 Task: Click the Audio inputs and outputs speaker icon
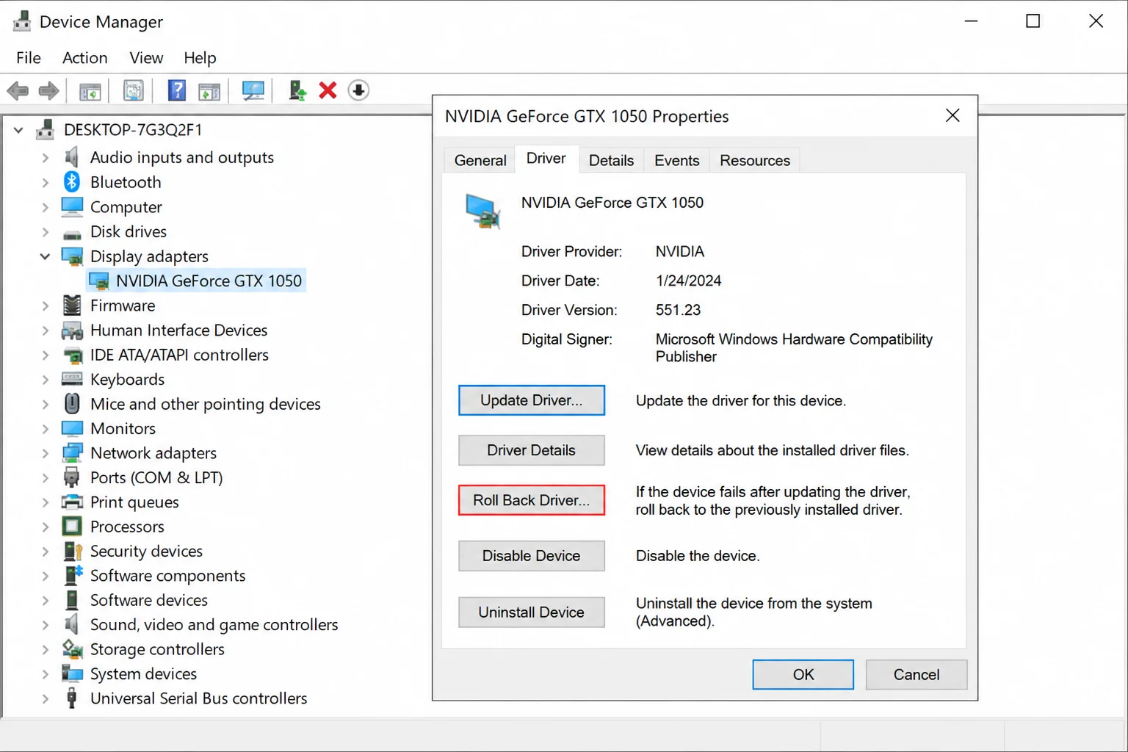[72, 157]
